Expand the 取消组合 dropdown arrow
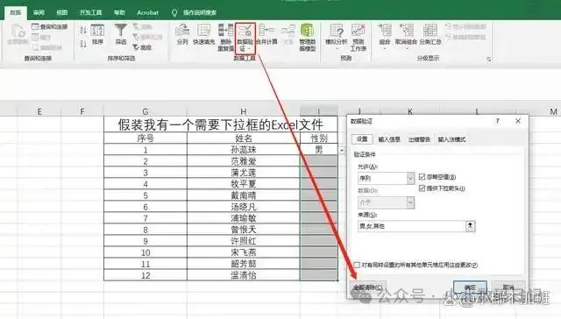The height and width of the screenshot is (319, 561). tap(407, 48)
